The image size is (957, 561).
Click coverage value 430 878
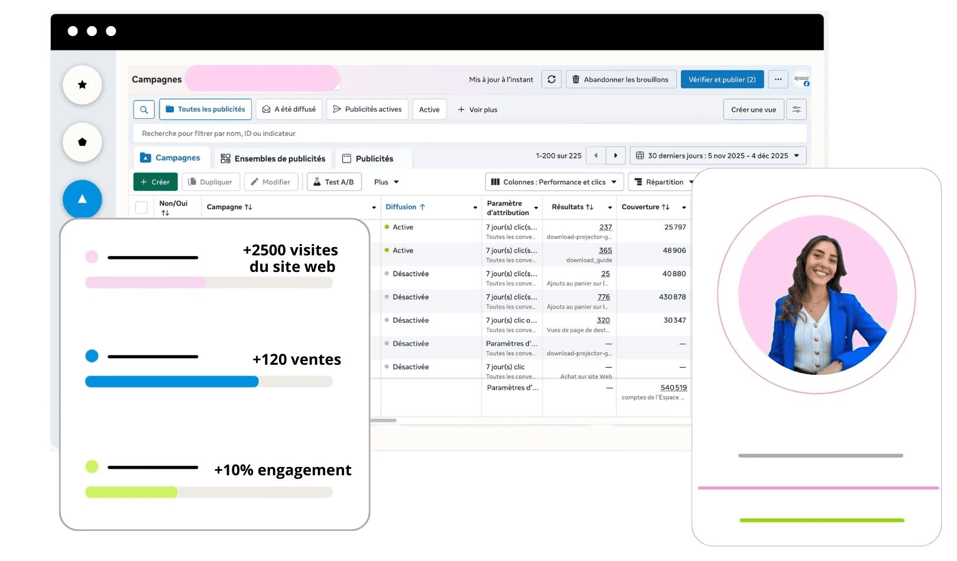(x=673, y=297)
